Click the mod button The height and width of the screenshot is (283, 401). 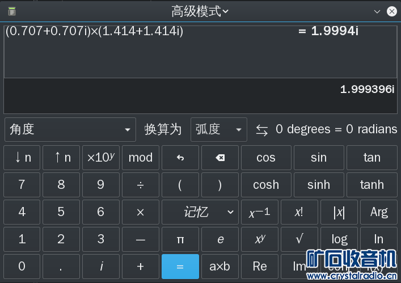coord(141,158)
